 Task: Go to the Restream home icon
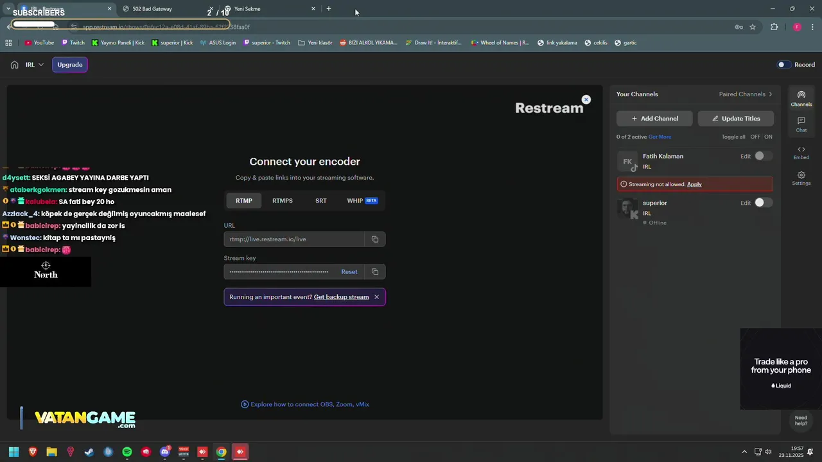[14, 65]
